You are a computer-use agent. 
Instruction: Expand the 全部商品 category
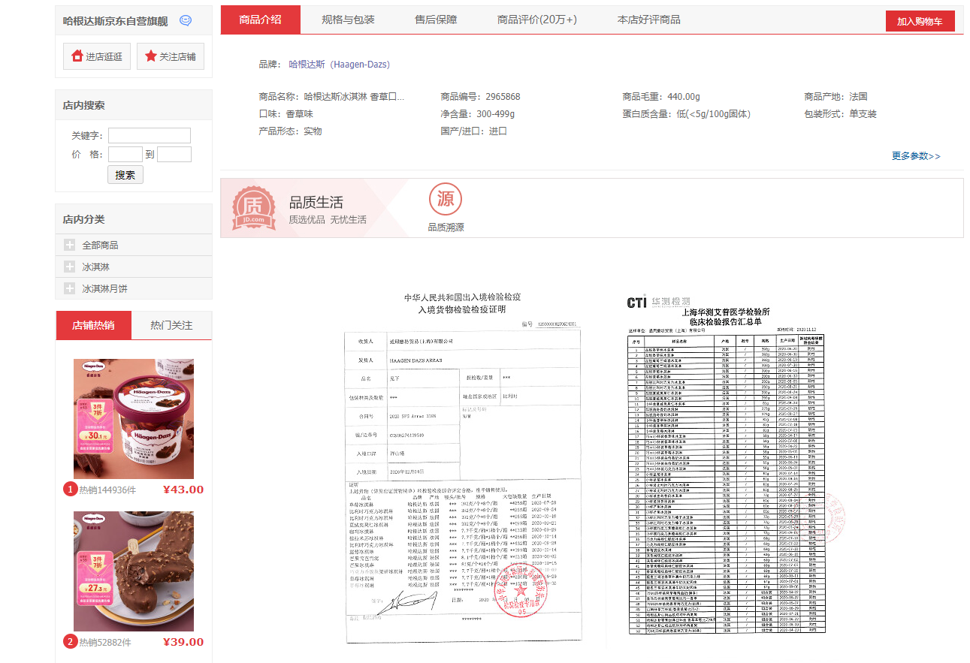70,245
